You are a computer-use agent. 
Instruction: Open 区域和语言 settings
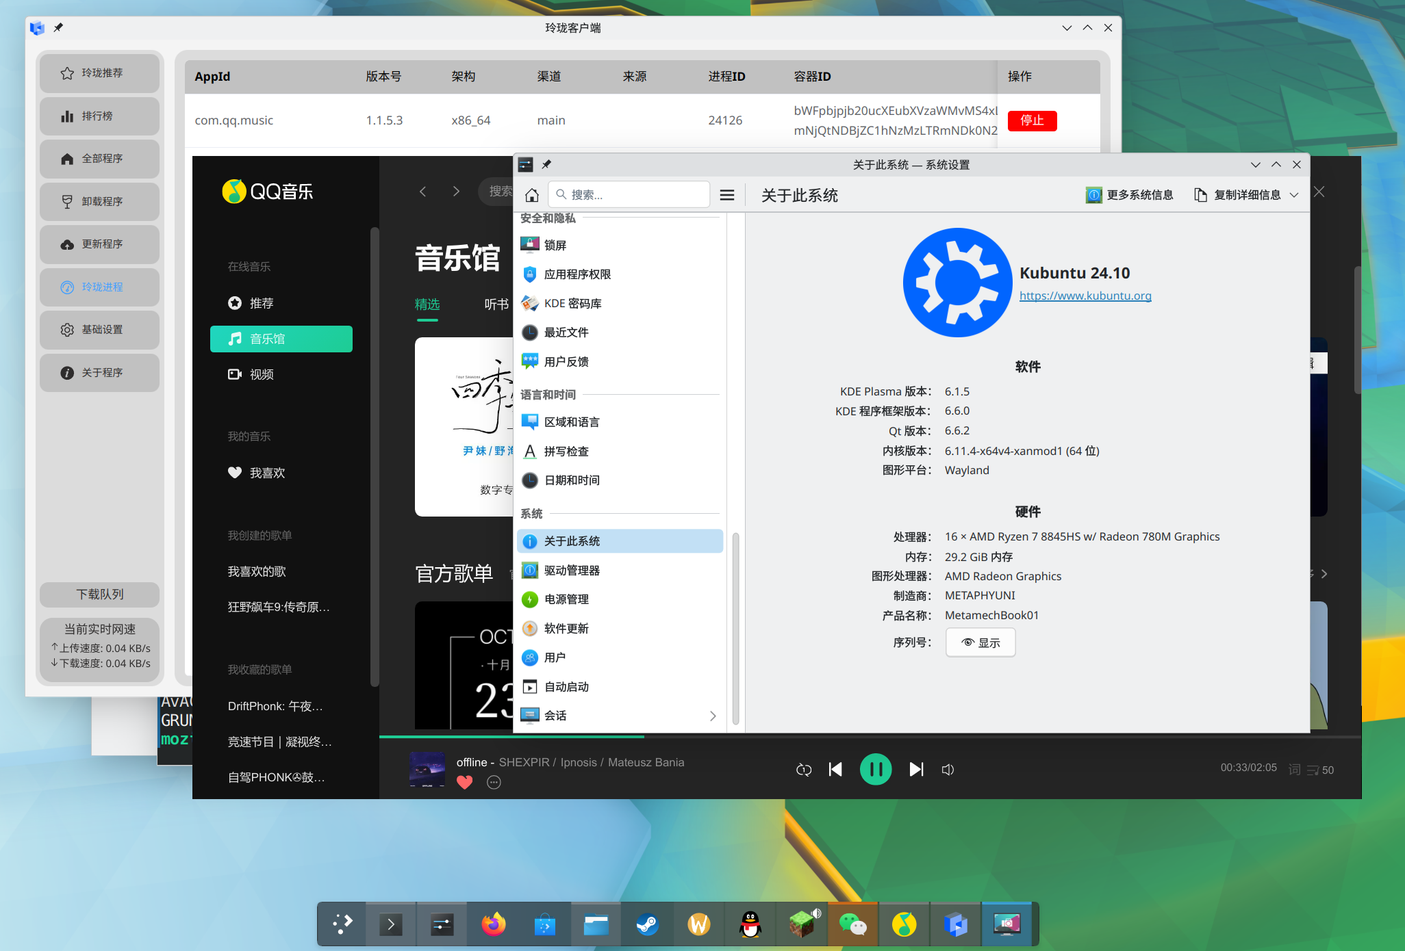(620, 422)
